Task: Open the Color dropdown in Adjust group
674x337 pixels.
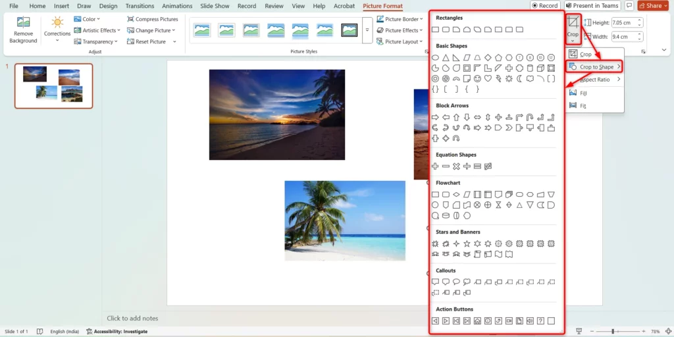Action: [88, 19]
